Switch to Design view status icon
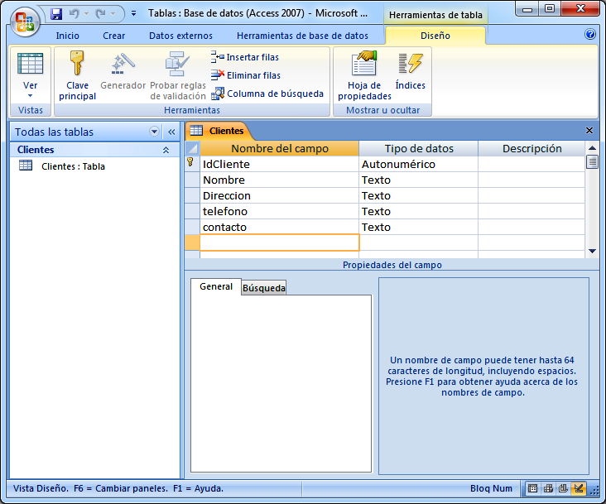The height and width of the screenshot is (504, 606). (579, 488)
